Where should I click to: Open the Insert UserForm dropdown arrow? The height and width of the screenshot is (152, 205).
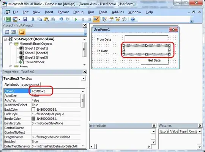pyautogui.click(x=20, y=19)
